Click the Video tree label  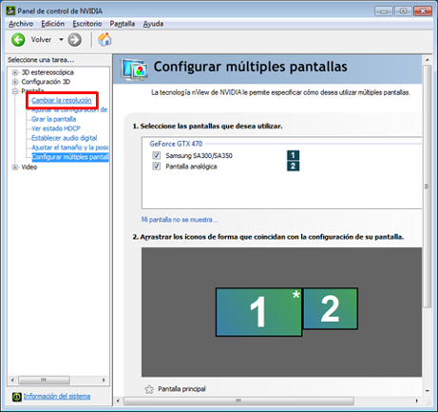pos(29,167)
